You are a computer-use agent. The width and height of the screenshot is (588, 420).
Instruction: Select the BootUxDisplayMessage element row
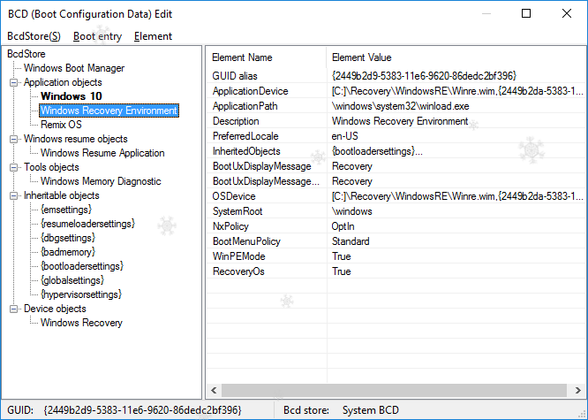(x=396, y=166)
